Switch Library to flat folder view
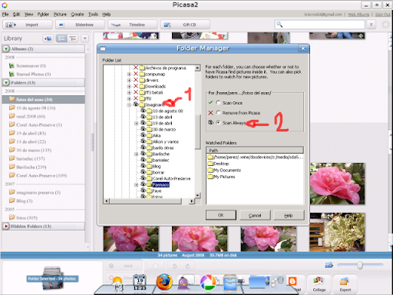The height and width of the screenshot is (295, 393). [x=61, y=38]
